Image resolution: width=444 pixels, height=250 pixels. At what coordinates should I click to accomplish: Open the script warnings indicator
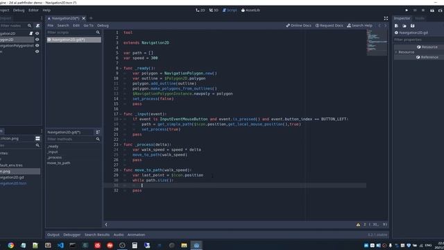358,224
